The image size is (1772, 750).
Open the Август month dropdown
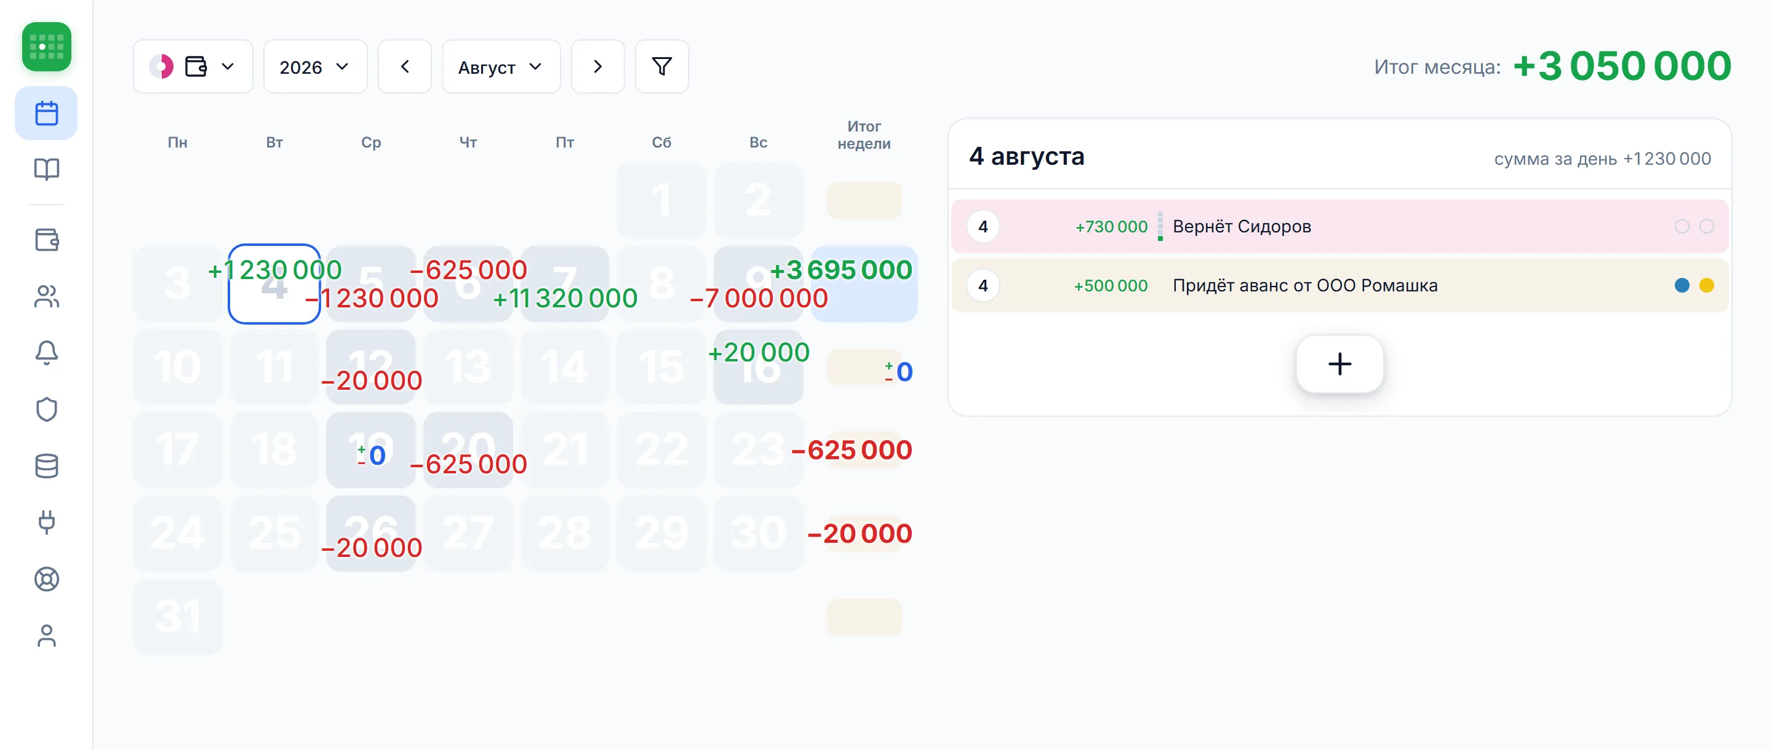click(x=501, y=66)
